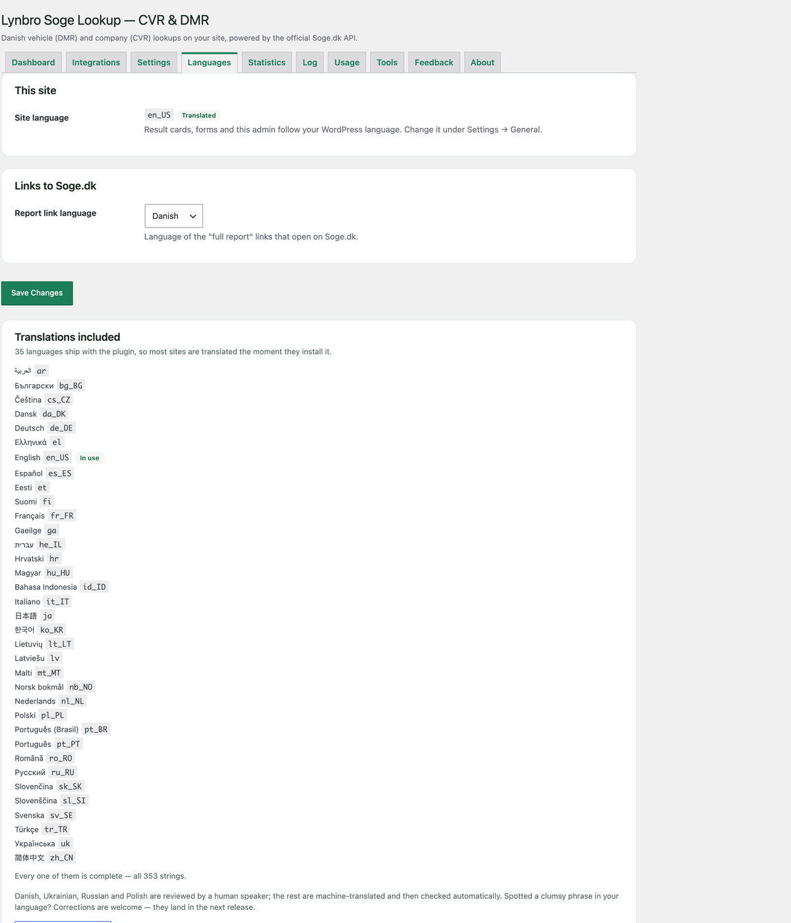Image resolution: width=791 pixels, height=923 pixels.
Task: Click the pt_BR language code
Action: (96, 730)
